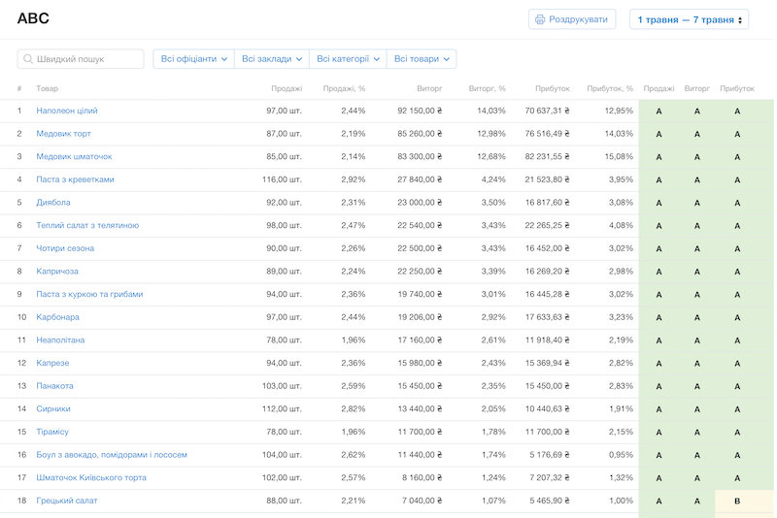This screenshot has height=518, width=777.
Task: Click the printer icon in Роздрукувати button
Action: tap(540, 19)
